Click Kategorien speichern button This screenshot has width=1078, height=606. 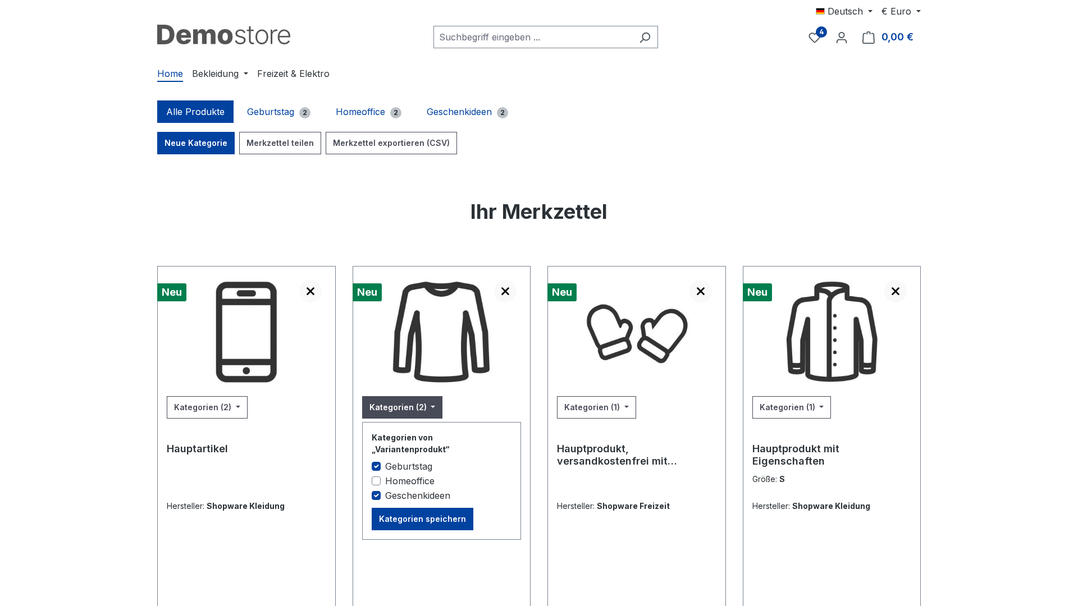(x=422, y=519)
